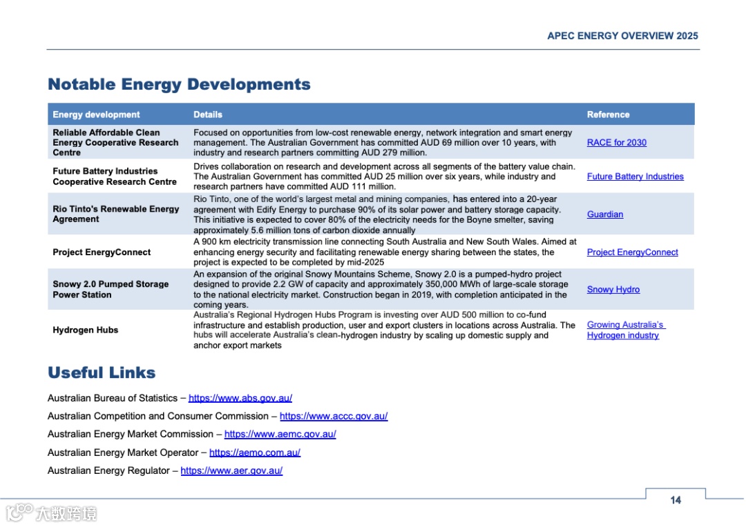Click the Useful Links heading
The image size is (746, 527).
(x=102, y=372)
